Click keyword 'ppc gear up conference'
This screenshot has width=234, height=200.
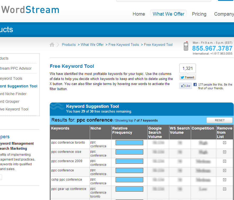click(x=69, y=189)
